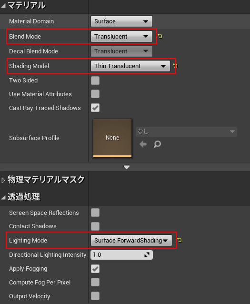
Task: Click the Two Sided label
Action: click(x=23, y=80)
